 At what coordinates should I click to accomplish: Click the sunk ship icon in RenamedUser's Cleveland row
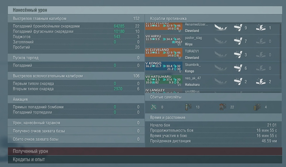[221, 28]
